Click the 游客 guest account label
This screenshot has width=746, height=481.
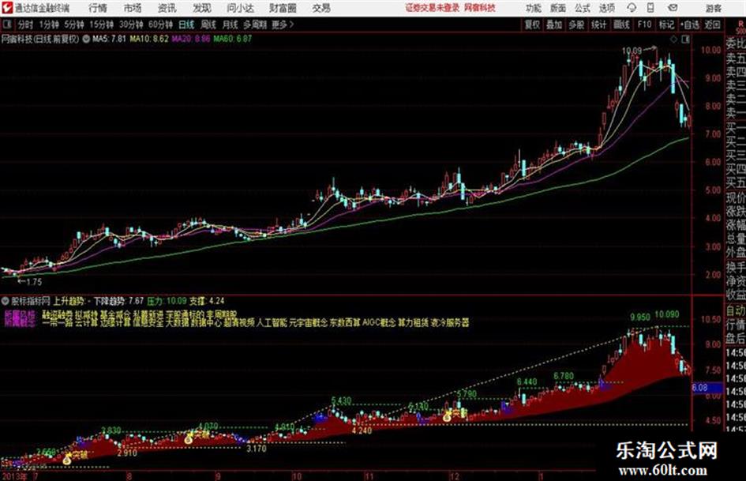pos(714,8)
